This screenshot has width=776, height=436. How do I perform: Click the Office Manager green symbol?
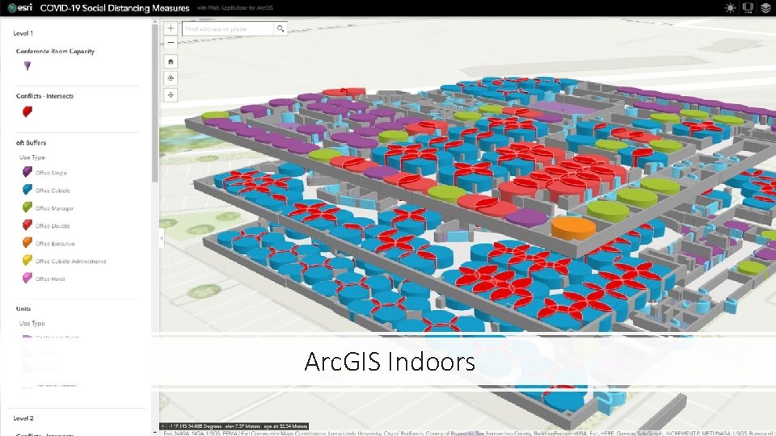coord(27,208)
